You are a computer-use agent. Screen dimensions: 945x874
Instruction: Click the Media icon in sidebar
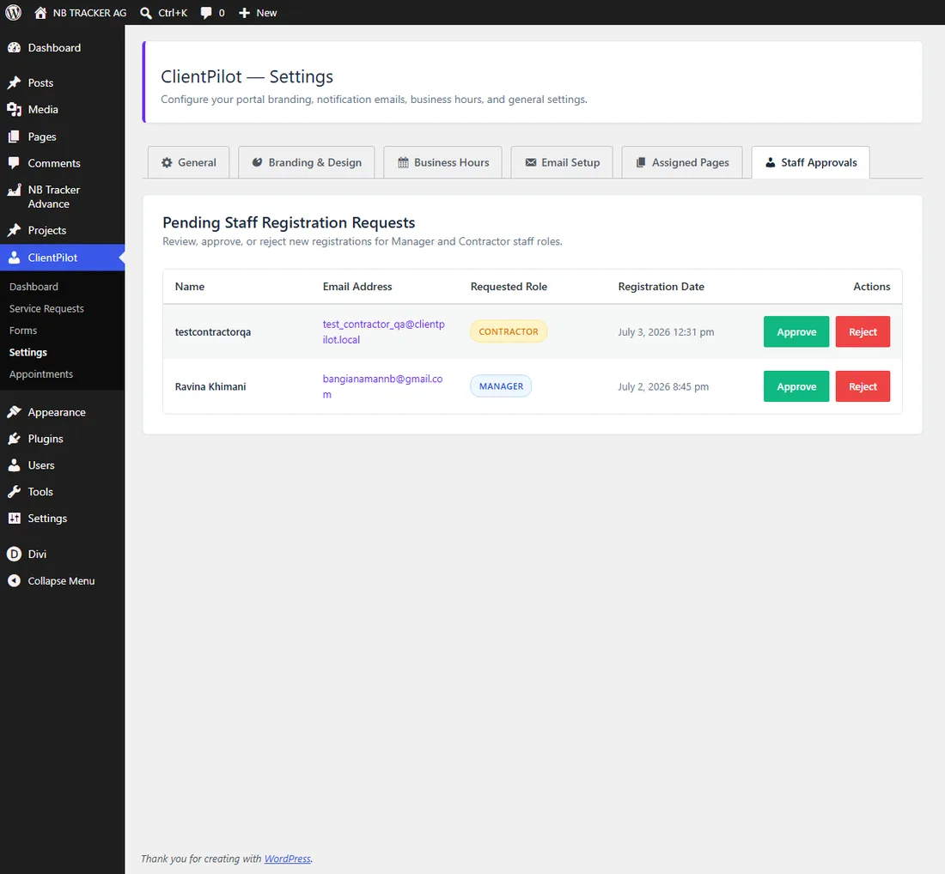14,110
